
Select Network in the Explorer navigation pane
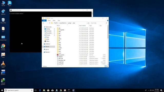47,52
